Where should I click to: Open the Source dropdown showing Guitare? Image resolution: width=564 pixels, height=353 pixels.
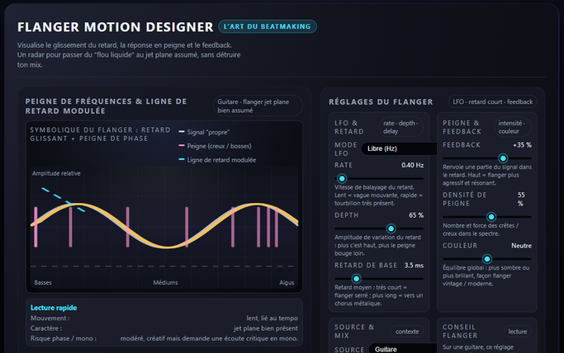coord(403,349)
